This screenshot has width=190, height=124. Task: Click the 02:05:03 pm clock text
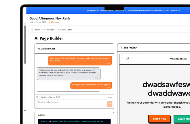(x=54, y=22)
